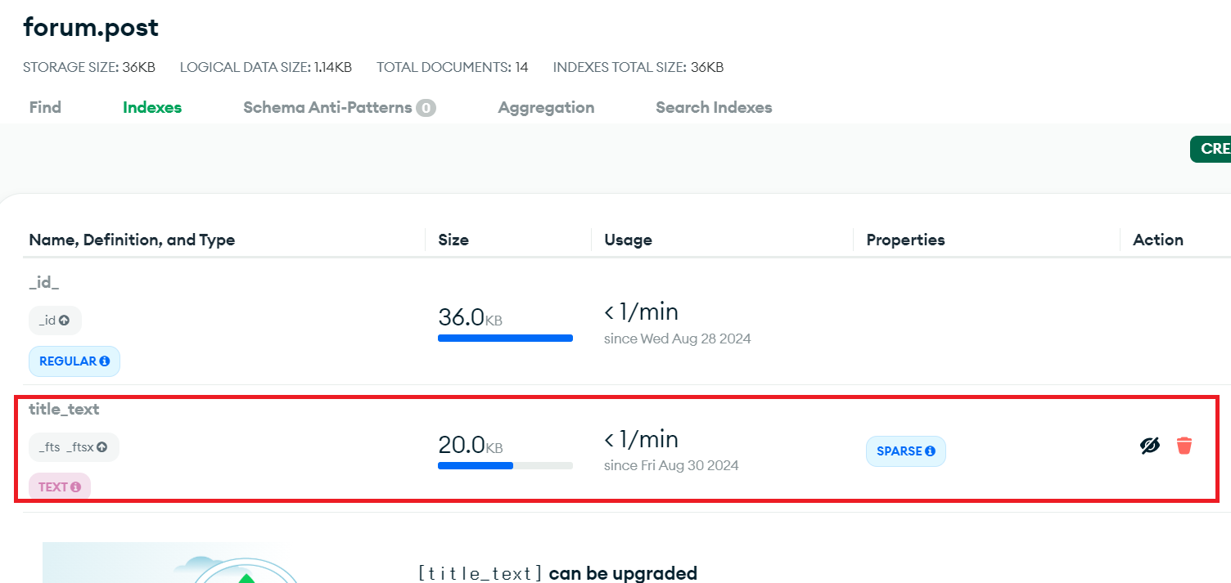Open the Aggregation tab
Image resolution: width=1231 pixels, height=583 pixels.
pyautogui.click(x=546, y=107)
